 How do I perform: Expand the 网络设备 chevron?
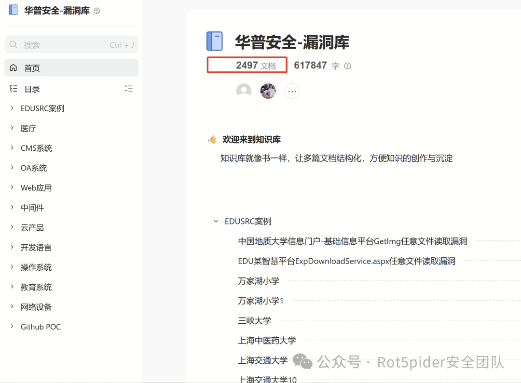[12, 307]
